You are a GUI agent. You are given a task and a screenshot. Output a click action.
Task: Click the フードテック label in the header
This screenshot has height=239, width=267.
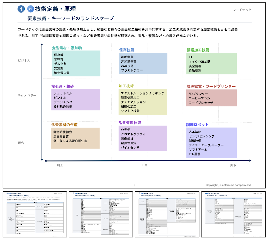(x=242, y=10)
